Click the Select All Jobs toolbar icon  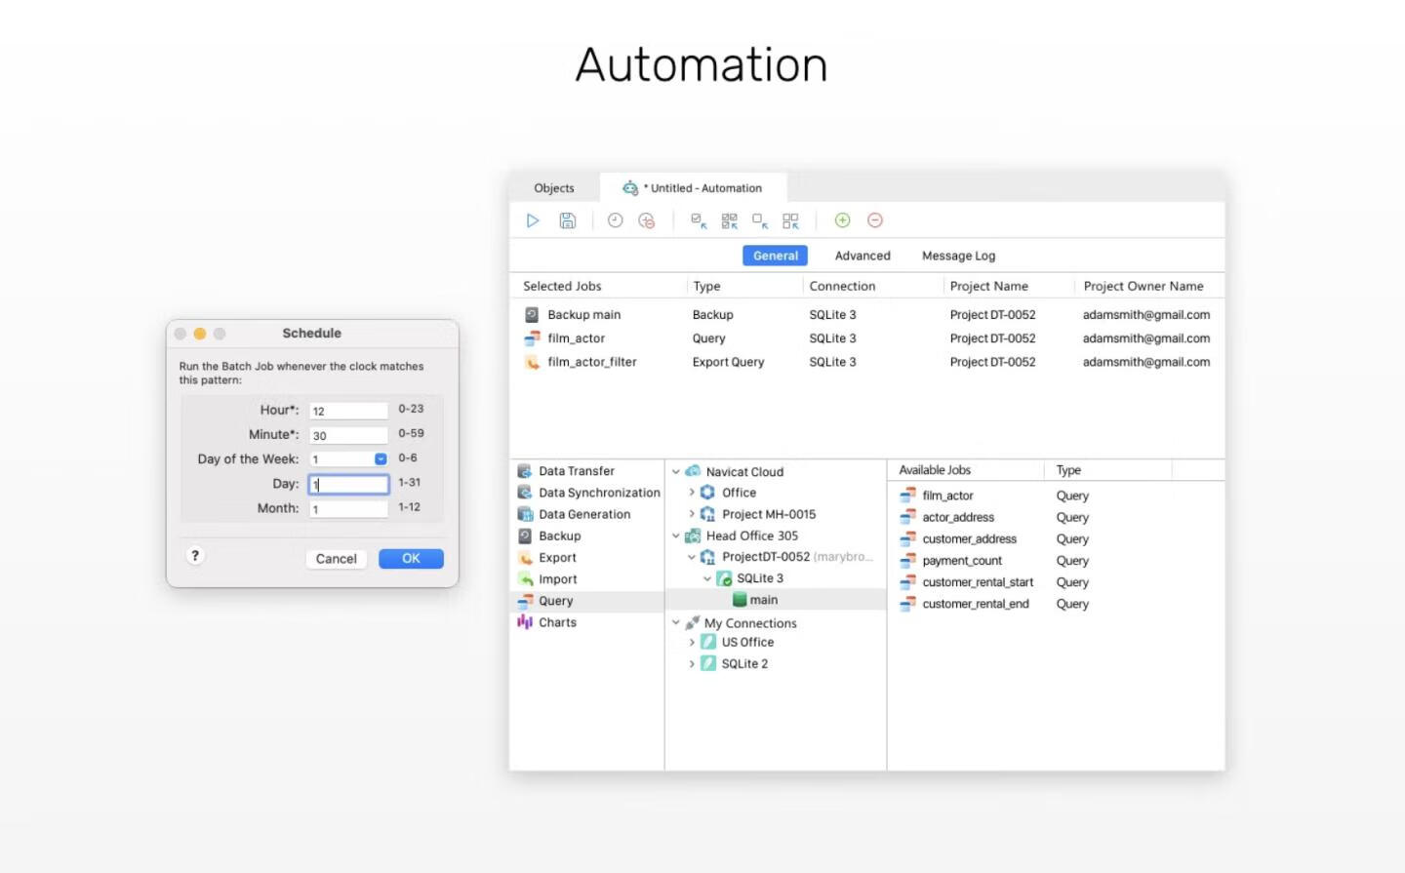(x=729, y=220)
